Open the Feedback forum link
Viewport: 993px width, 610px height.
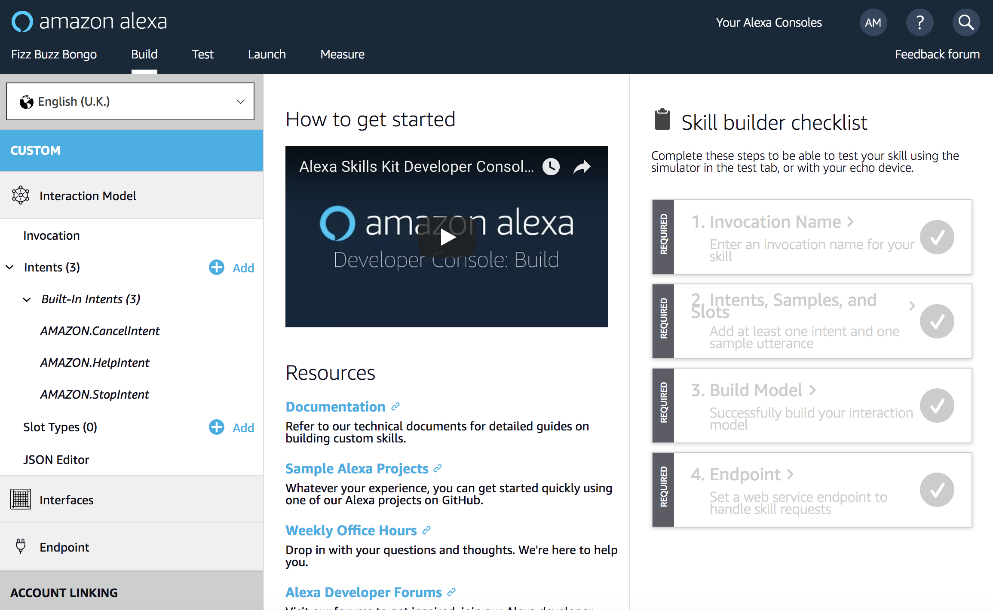[x=937, y=54]
